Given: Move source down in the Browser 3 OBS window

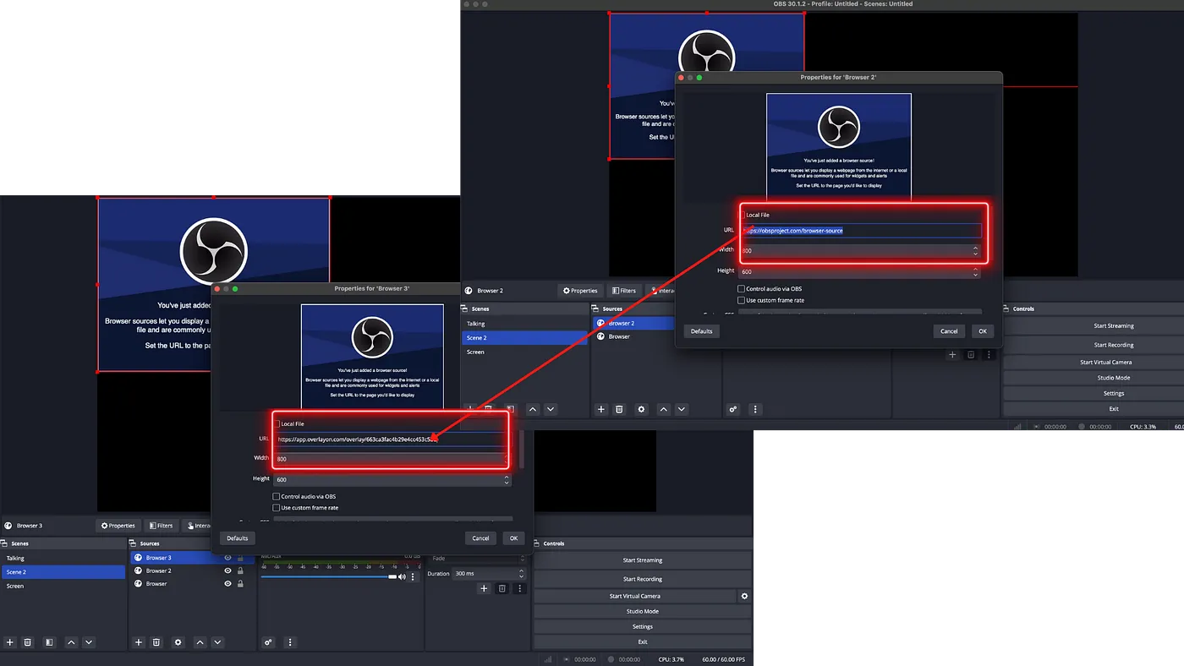Looking at the screenshot, I should click(218, 642).
